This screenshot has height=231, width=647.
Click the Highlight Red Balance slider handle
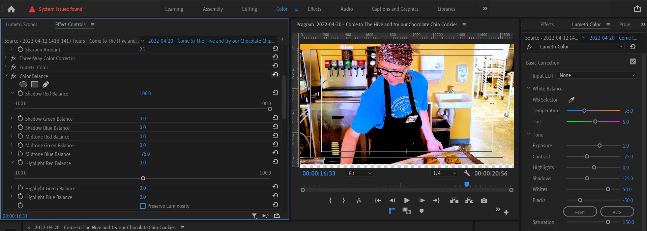[x=143, y=178]
